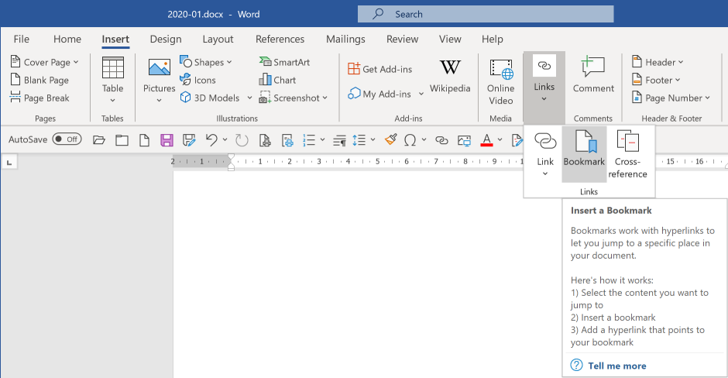This screenshot has width=728, height=378.
Task: Click the Quick Print blue printer icon
Action: coord(287,139)
